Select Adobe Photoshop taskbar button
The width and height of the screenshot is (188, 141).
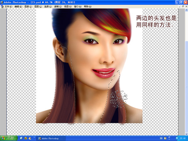click(51, 138)
